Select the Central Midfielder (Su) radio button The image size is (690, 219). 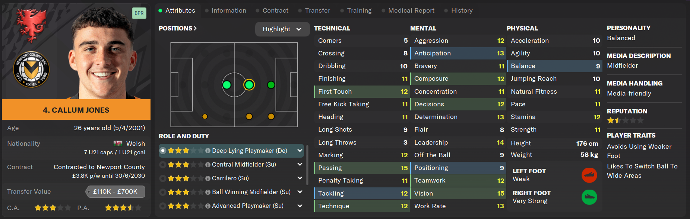pos(162,164)
